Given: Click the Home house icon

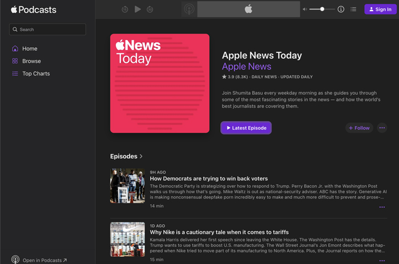Looking at the screenshot, I should [15, 49].
